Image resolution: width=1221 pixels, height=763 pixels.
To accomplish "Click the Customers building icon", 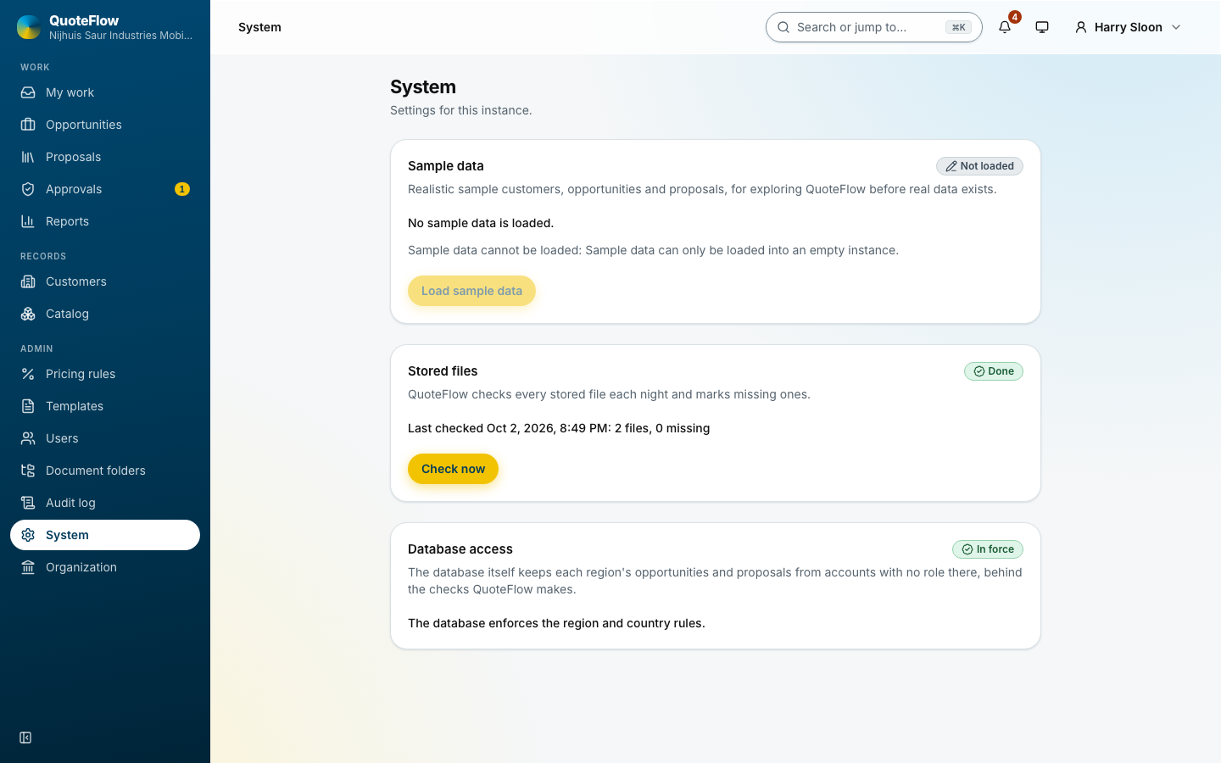I will click(28, 281).
